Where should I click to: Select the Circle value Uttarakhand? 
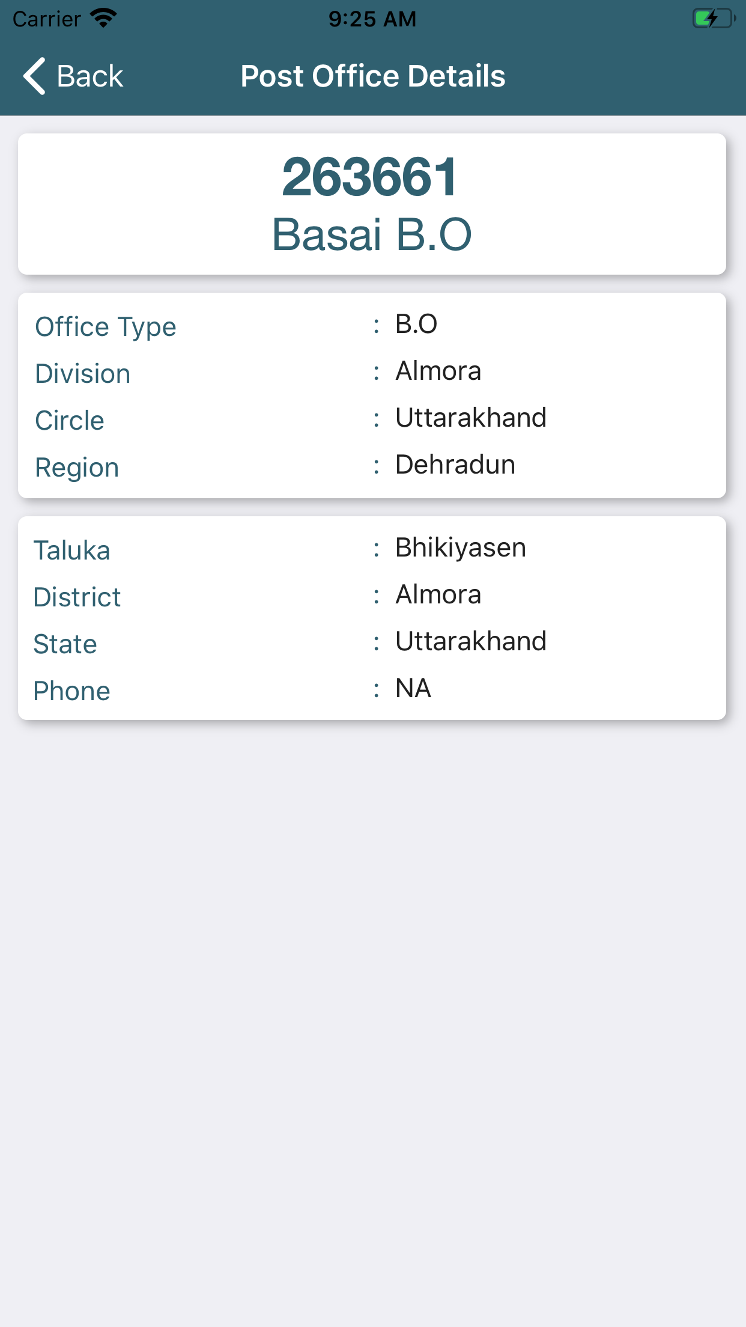(x=471, y=418)
